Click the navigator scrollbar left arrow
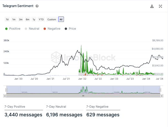The image size is (168, 127). tap(5, 96)
